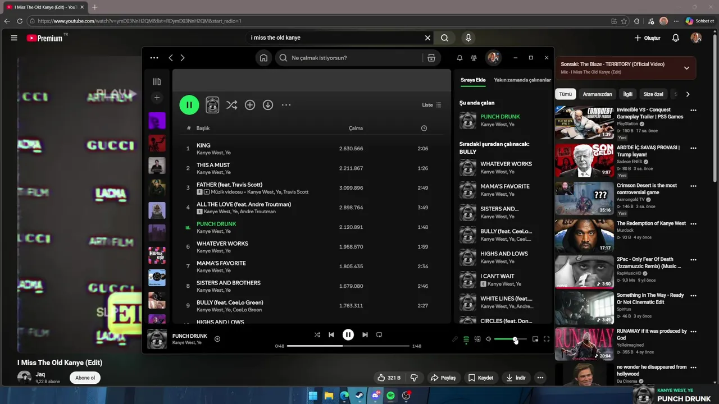Go forward in Spotify navigation
The image size is (719, 404).
[182, 58]
